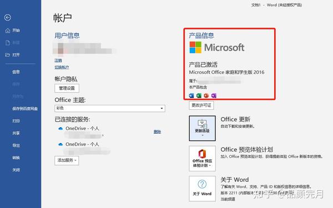Click the second OneDrive cloud icon
333x208 pixels.
60,144
